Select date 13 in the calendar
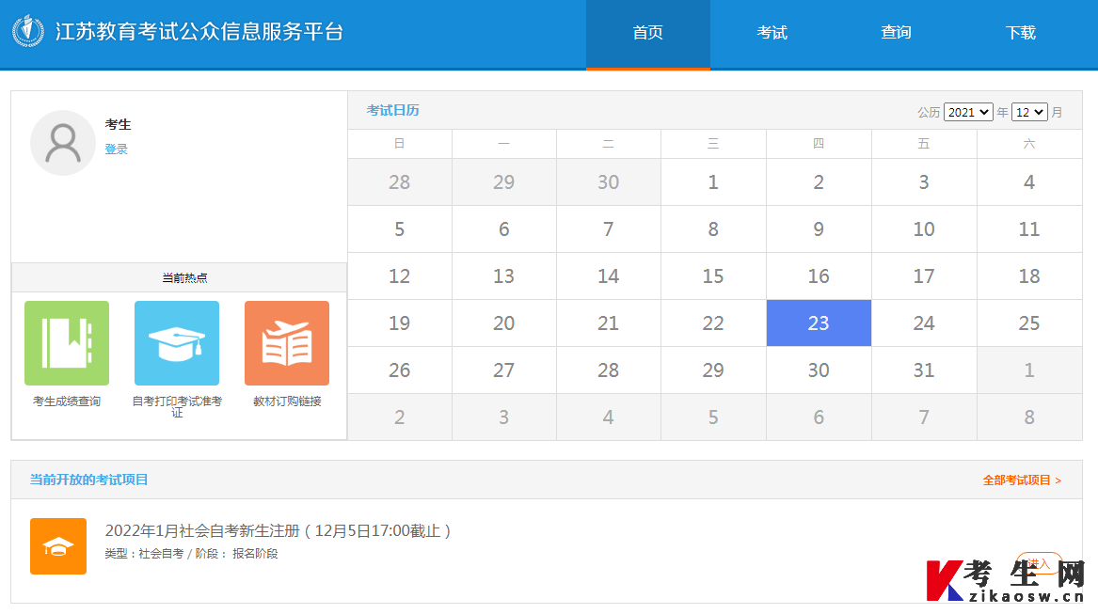 pyautogui.click(x=503, y=276)
